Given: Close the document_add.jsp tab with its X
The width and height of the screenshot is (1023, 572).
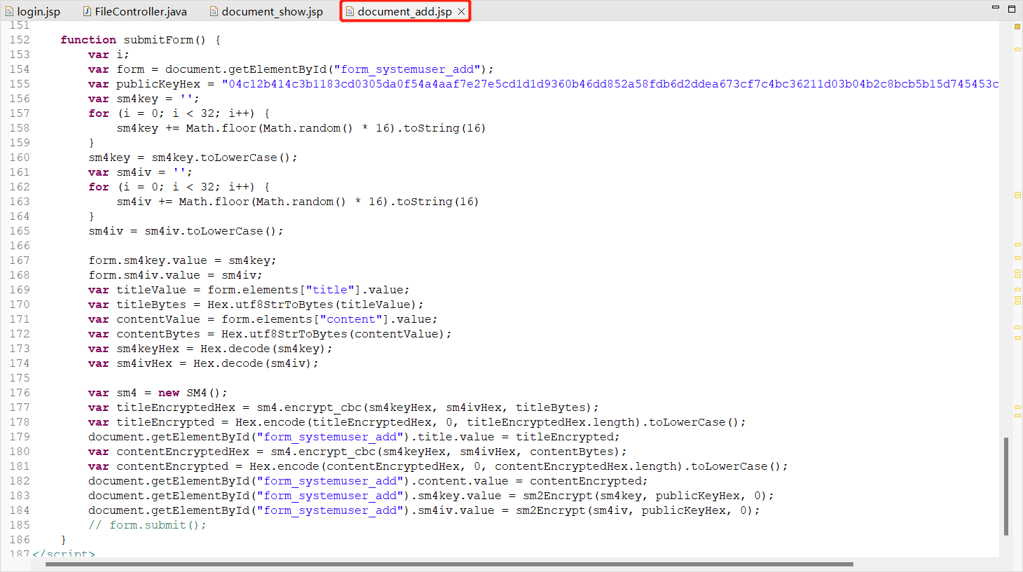Looking at the screenshot, I should [461, 11].
